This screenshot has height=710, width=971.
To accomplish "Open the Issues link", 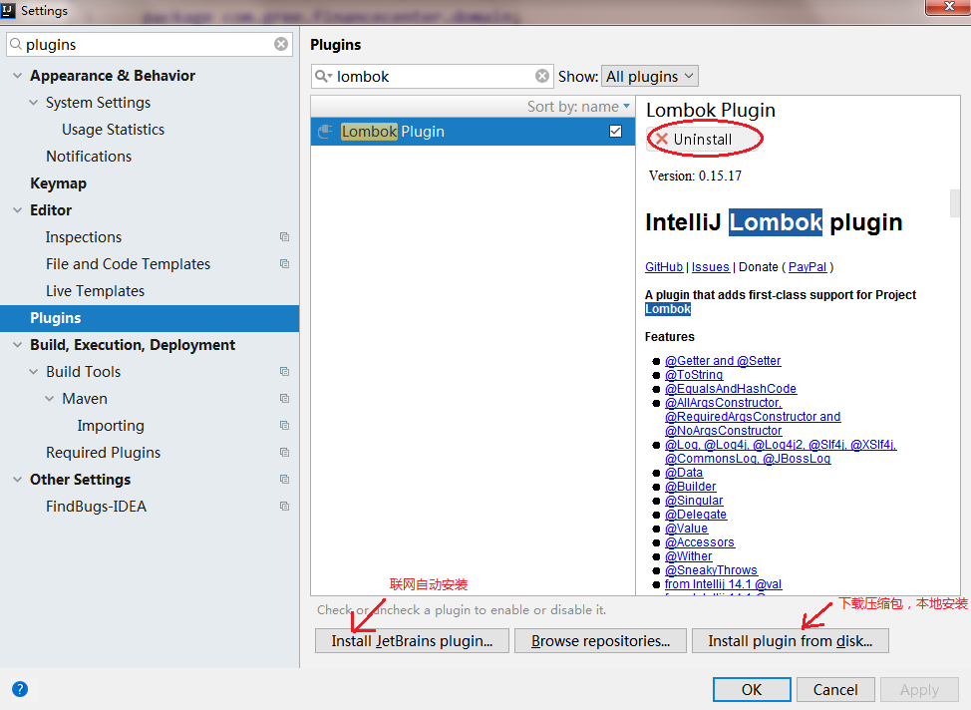I will [710, 267].
